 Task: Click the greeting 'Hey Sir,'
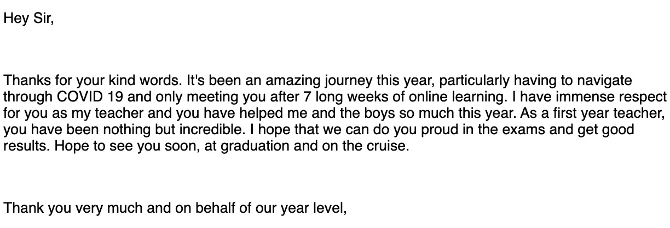[x=30, y=19]
